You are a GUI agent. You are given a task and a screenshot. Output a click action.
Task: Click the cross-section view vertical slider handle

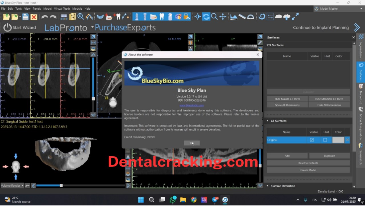[x=93, y=99]
